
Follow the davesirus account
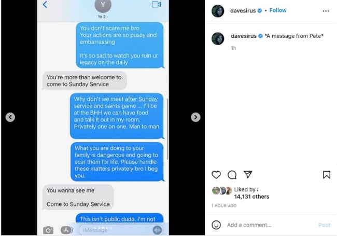pyautogui.click(x=278, y=10)
